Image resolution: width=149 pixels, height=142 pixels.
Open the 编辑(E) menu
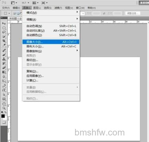[x=16, y=8]
